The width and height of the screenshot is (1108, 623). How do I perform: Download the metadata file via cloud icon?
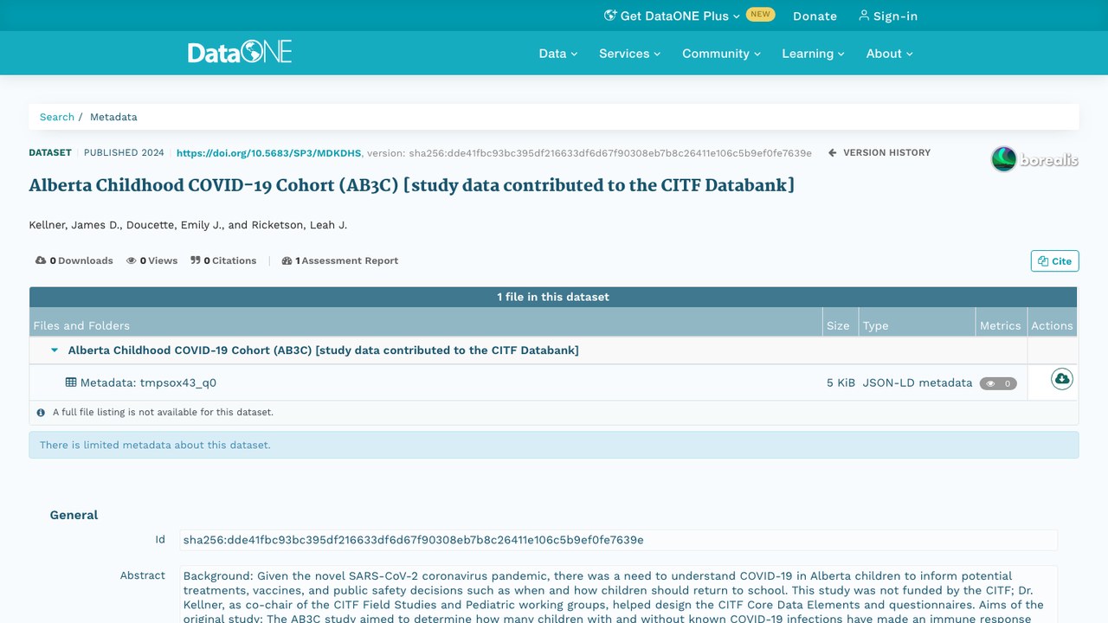pyautogui.click(x=1062, y=379)
